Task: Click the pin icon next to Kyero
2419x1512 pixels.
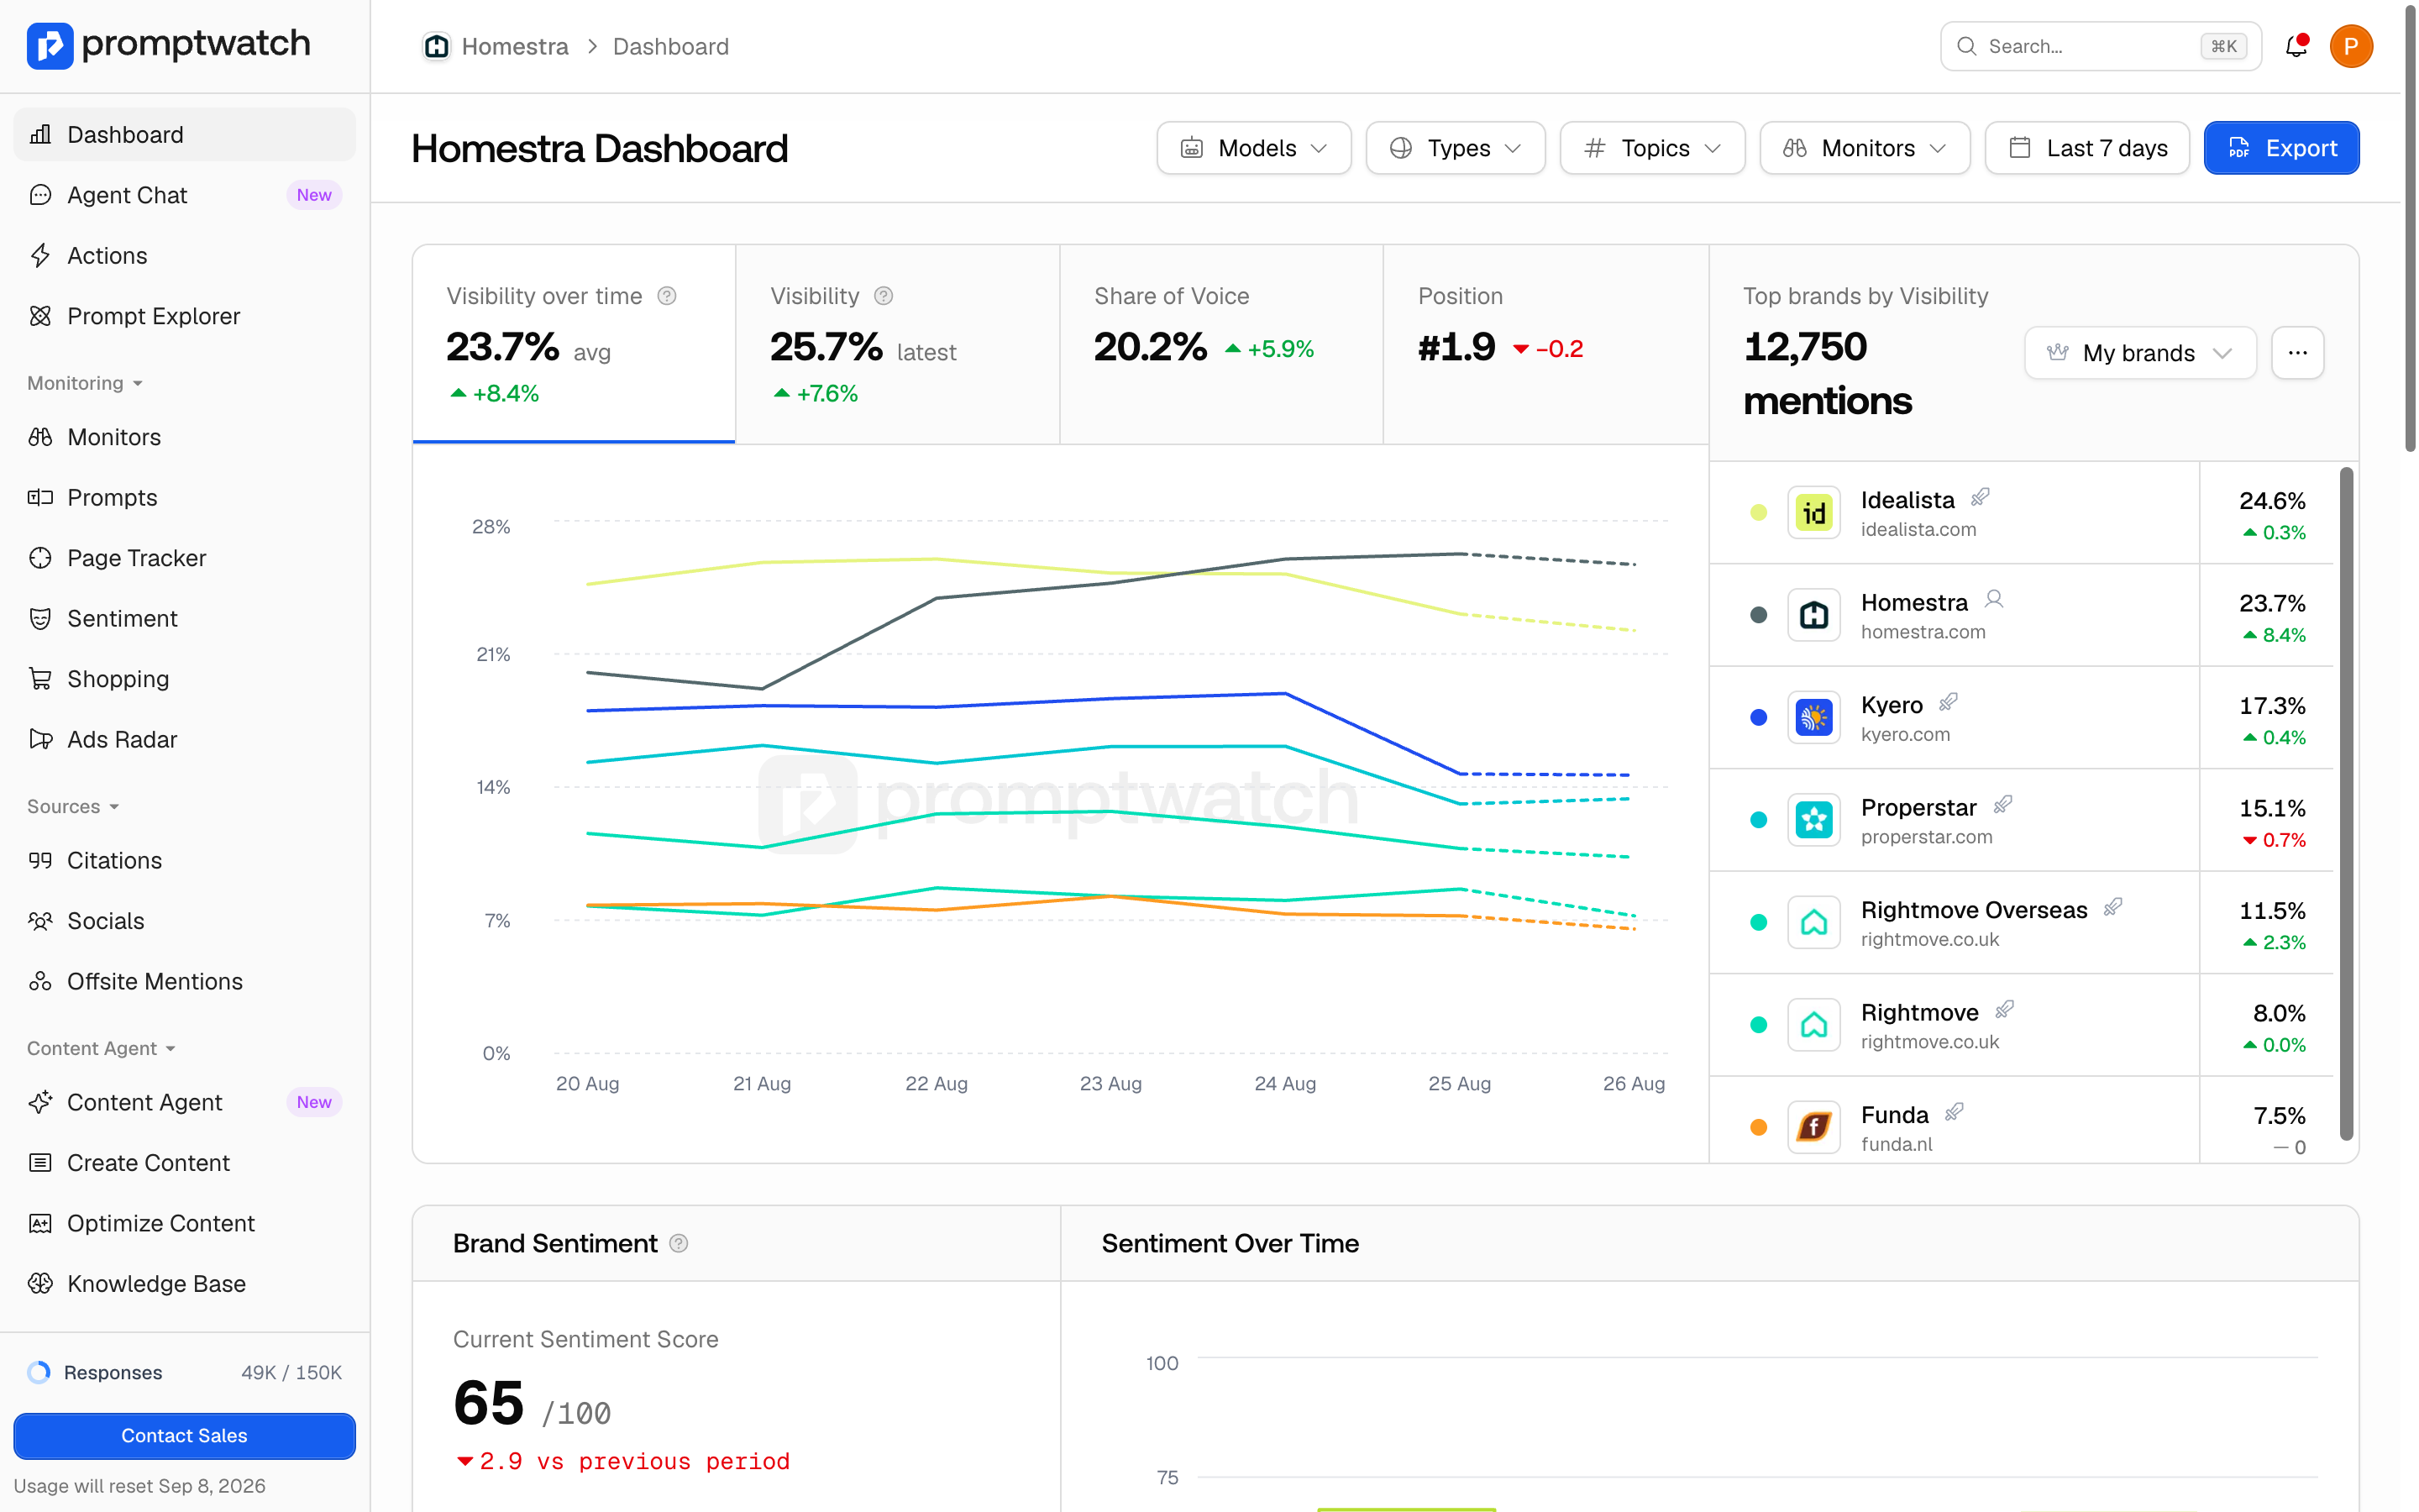Action: 1948,702
